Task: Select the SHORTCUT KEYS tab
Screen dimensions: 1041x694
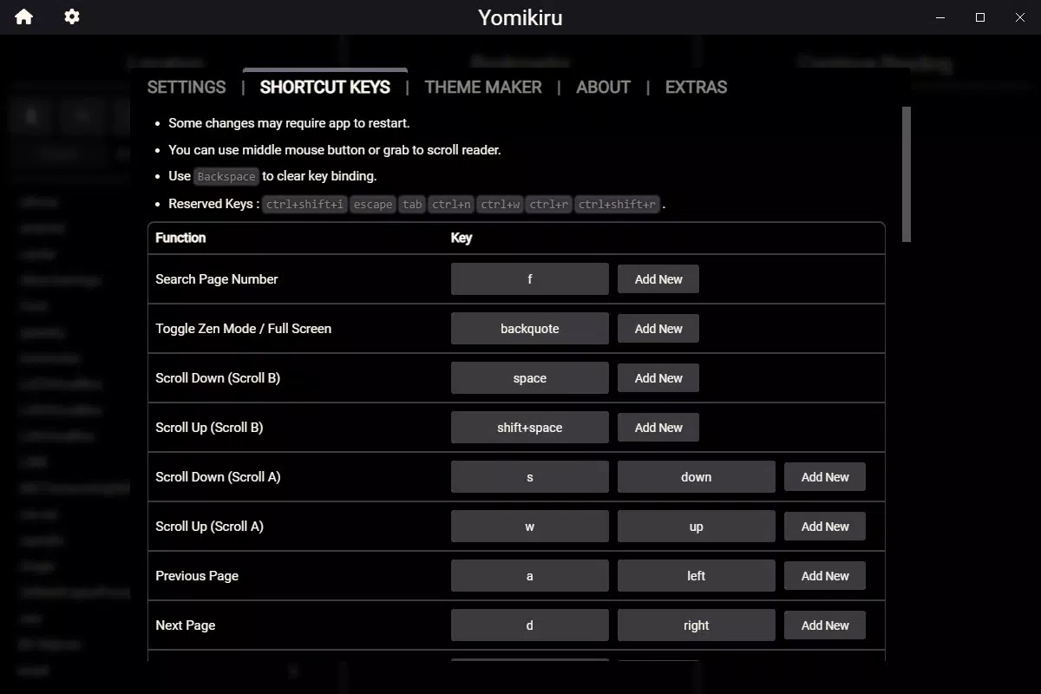Action: coord(325,87)
